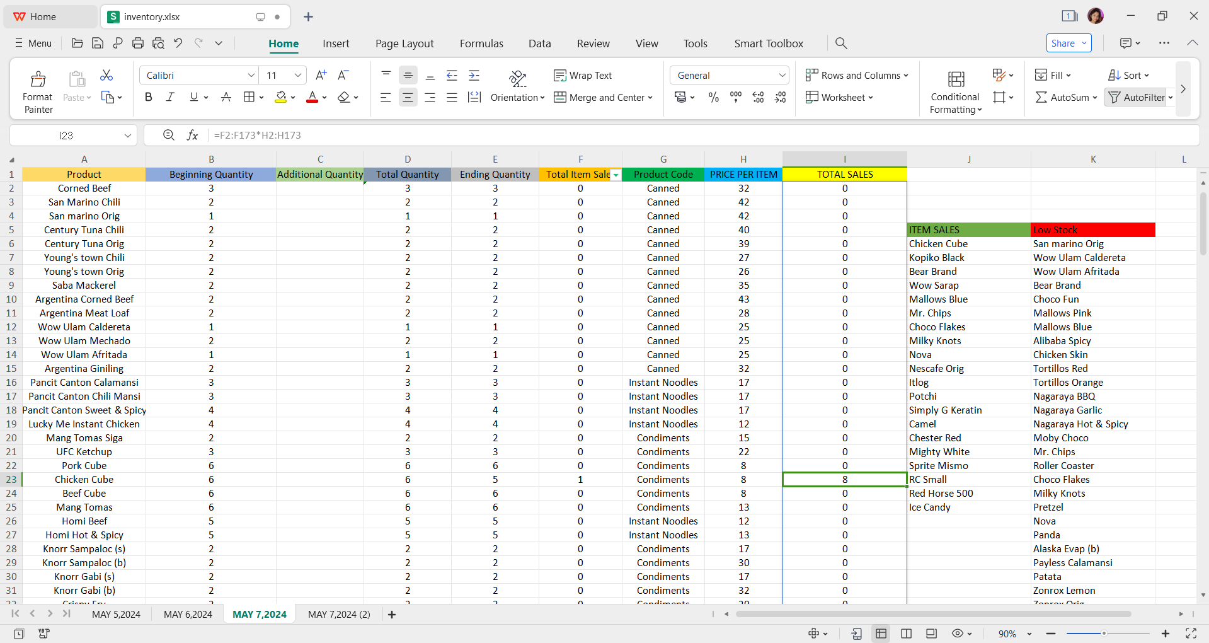Expand the Share button dropdown
The image size is (1209, 643).
pyautogui.click(x=1084, y=43)
